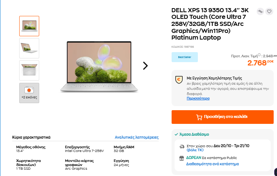Image resolution: width=277 pixels, height=176 pixels.
Task: Open Διαθεσιμότητα ανά κατάστημα link
Action: pyautogui.click(x=212, y=164)
